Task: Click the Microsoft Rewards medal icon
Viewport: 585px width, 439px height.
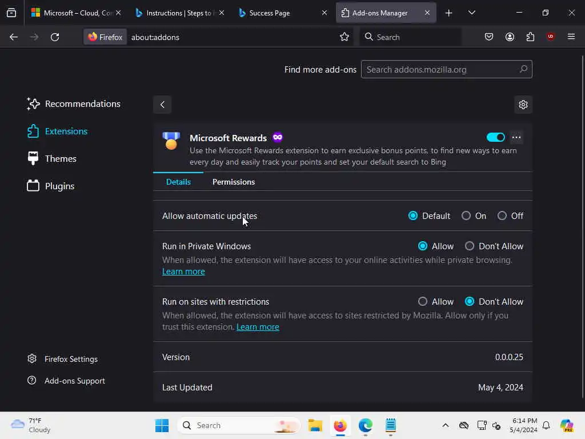Action: (x=171, y=141)
